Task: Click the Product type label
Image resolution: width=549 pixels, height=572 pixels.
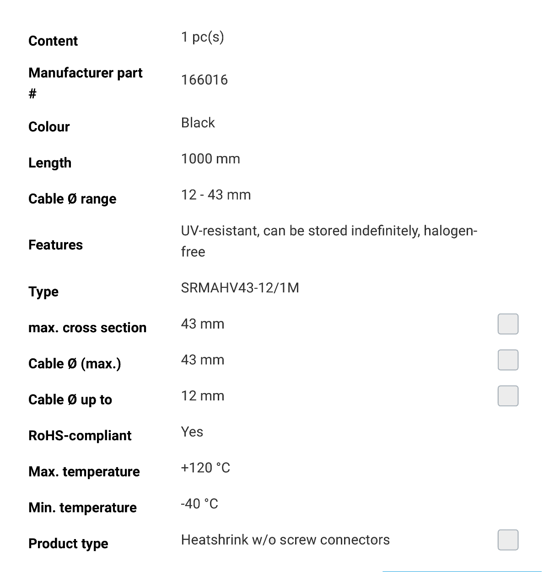Action: [69, 544]
